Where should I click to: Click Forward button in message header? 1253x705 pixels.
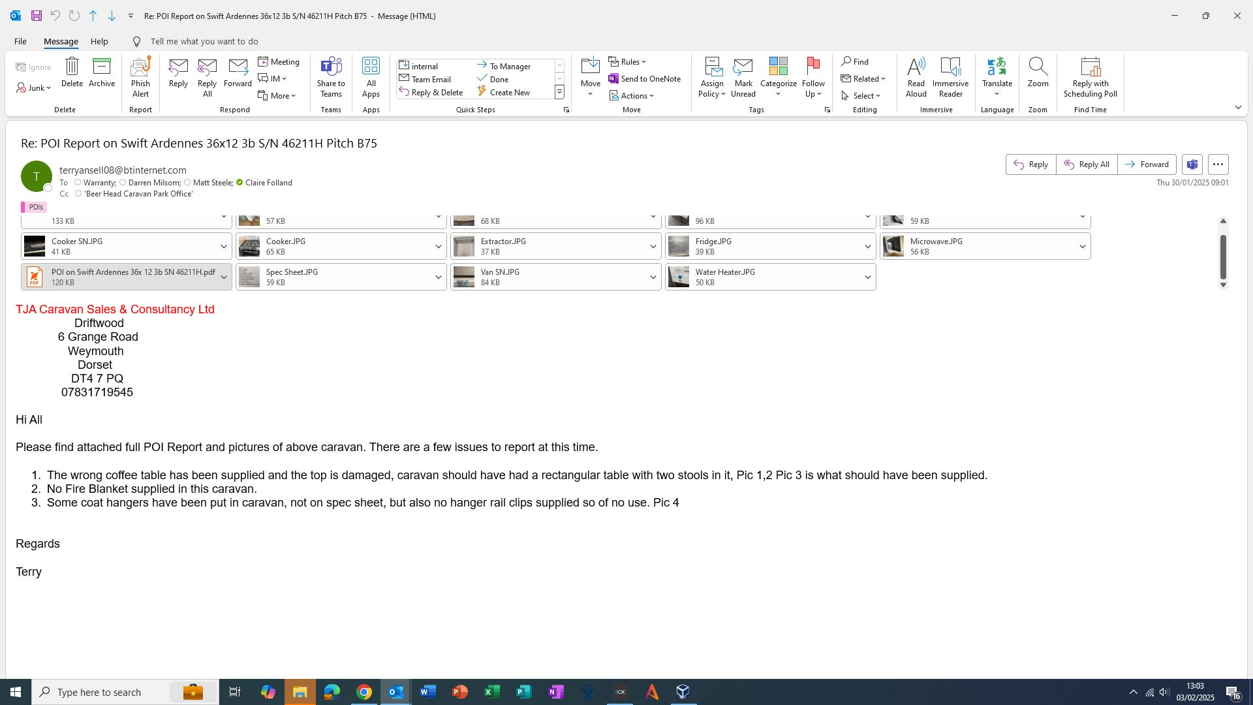[1147, 164]
